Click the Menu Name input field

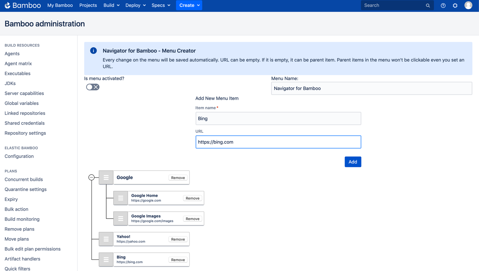coord(372,88)
